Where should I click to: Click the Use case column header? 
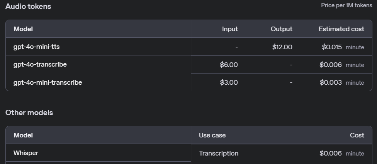212,136
